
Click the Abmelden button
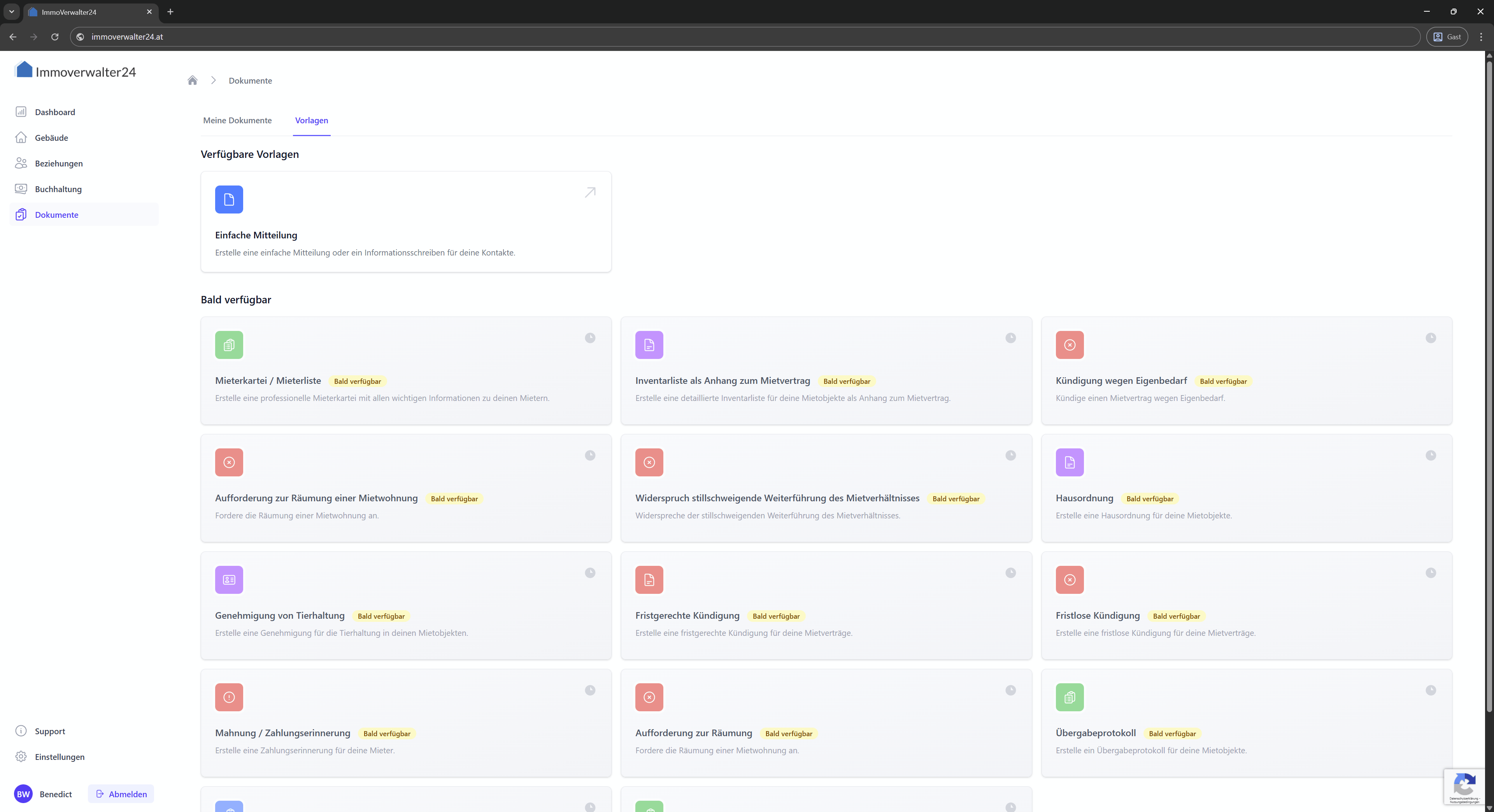tap(121, 794)
